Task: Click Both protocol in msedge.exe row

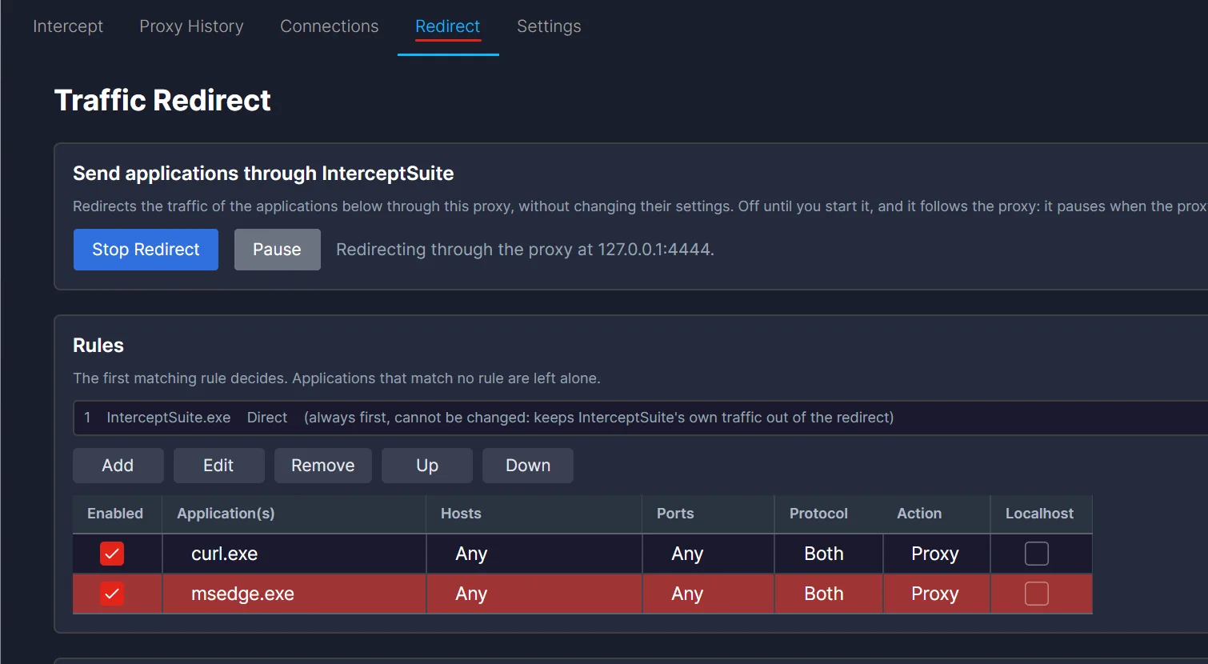Action: [x=829, y=594]
